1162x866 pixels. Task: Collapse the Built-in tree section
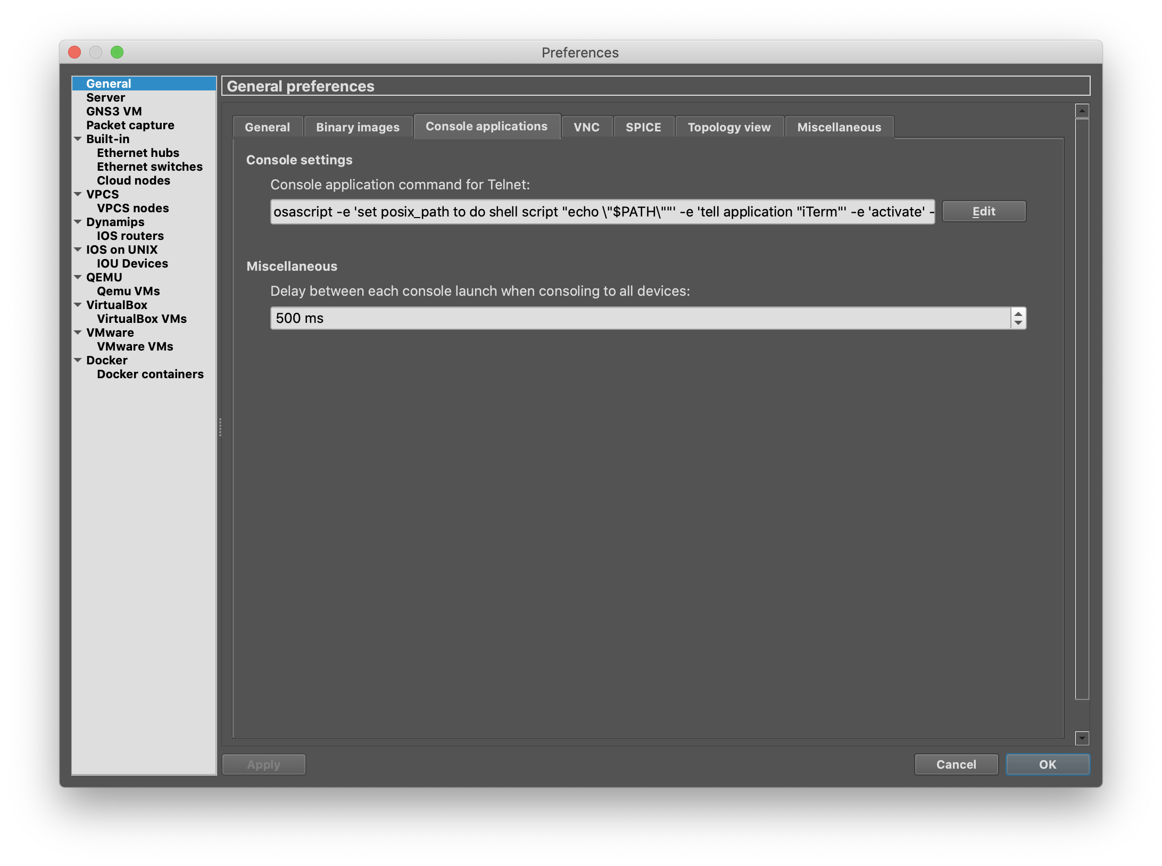(78, 139)
